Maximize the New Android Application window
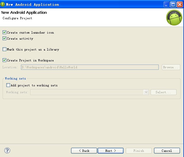This screenshot has width=184, height=157. click(173, 4)
